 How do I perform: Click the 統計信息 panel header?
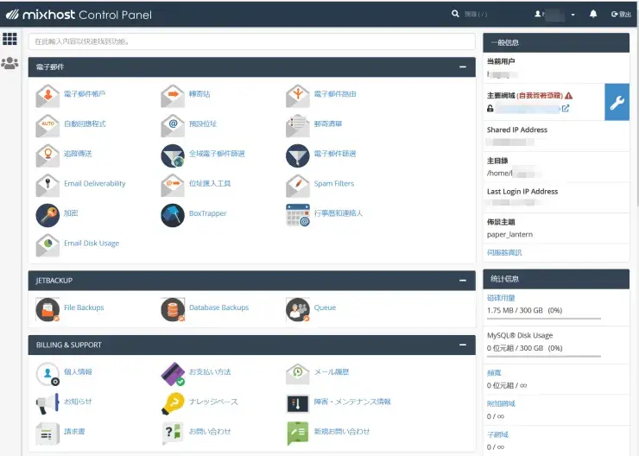[556, 279]
